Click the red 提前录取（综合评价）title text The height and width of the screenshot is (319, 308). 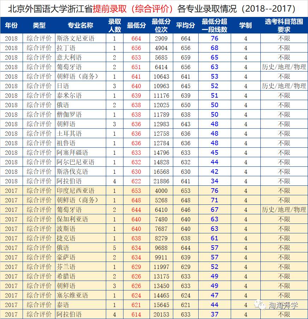tap(134, 9)
